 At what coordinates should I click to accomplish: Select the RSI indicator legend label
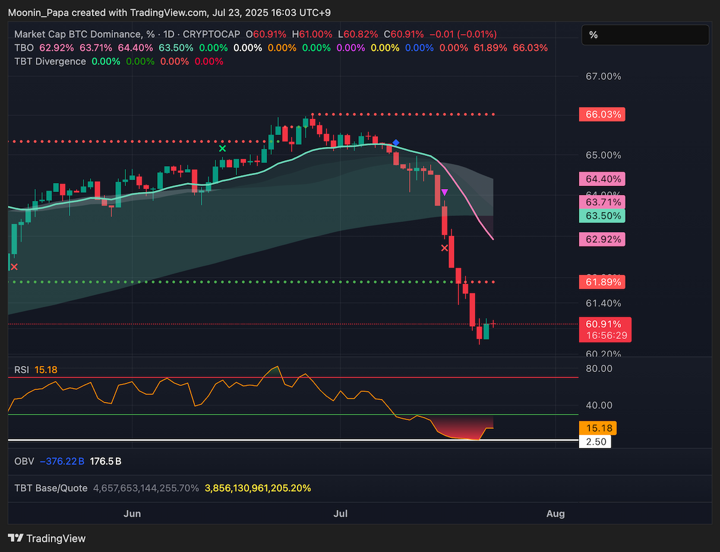(22, 370)
